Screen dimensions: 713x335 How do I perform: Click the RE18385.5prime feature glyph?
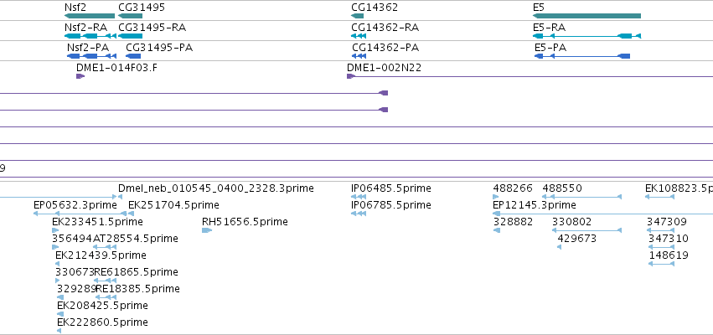pyautogui.click(x=106, y=297)
